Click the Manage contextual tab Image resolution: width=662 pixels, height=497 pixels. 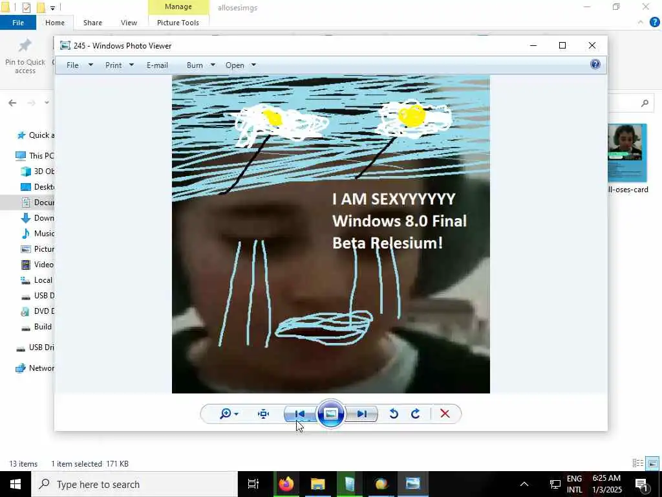(x=178, y=6)
